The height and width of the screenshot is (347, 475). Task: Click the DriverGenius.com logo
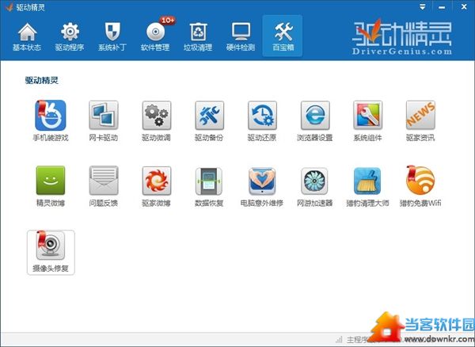401,37
